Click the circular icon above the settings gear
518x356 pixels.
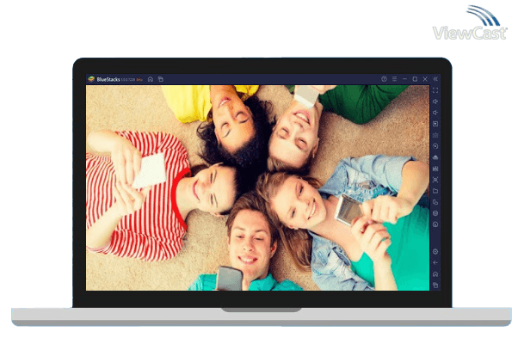(x=435, y=224)
